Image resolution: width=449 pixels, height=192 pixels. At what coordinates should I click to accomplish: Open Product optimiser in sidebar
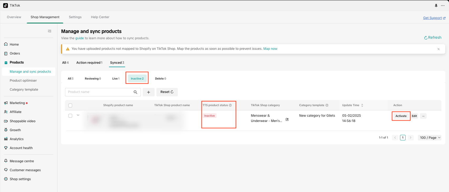click(x=23, y=81)
